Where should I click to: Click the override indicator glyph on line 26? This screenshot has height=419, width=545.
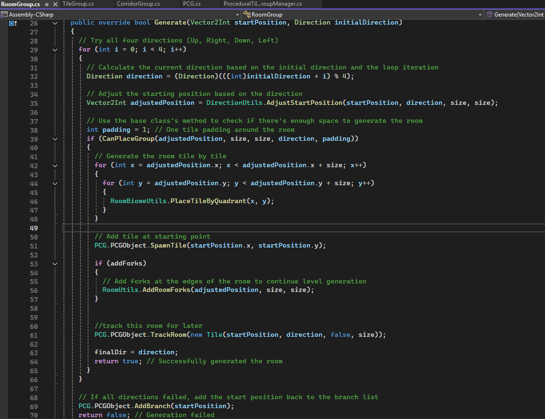coord(14,23)
